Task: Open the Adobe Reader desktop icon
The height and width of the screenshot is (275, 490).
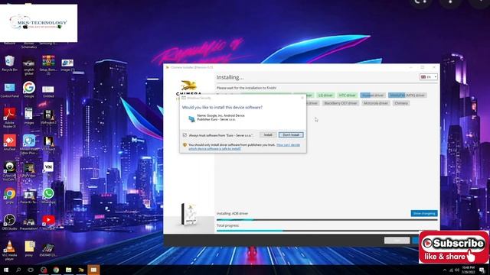Action: click(x=9, y=117)
